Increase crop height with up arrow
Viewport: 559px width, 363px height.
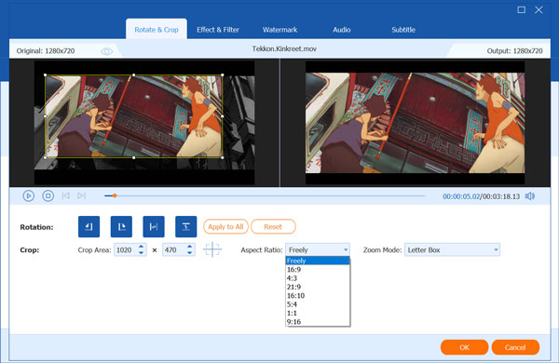pyautogui.click(x=190, y=247)
